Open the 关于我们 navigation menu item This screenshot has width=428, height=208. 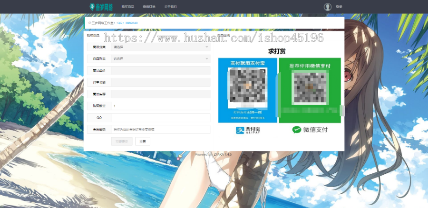pos(170,7)
